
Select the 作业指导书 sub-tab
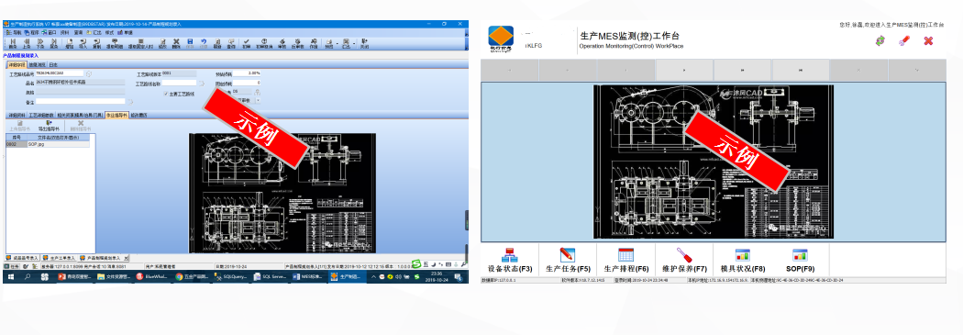point(116,115)
